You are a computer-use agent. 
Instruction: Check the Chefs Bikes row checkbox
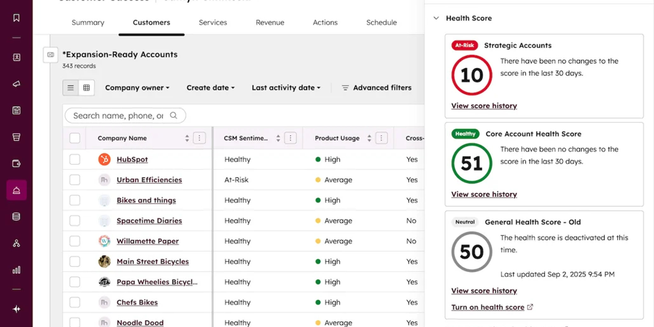(75, 302)
